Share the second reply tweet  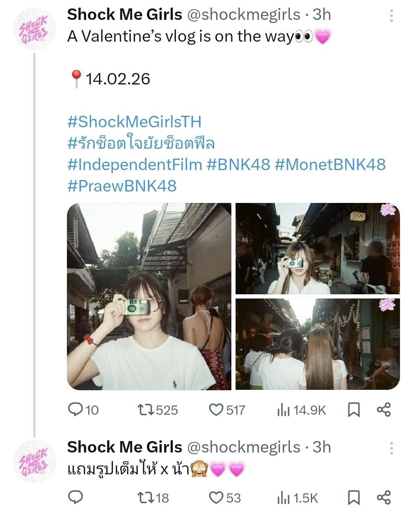[384, 497]
